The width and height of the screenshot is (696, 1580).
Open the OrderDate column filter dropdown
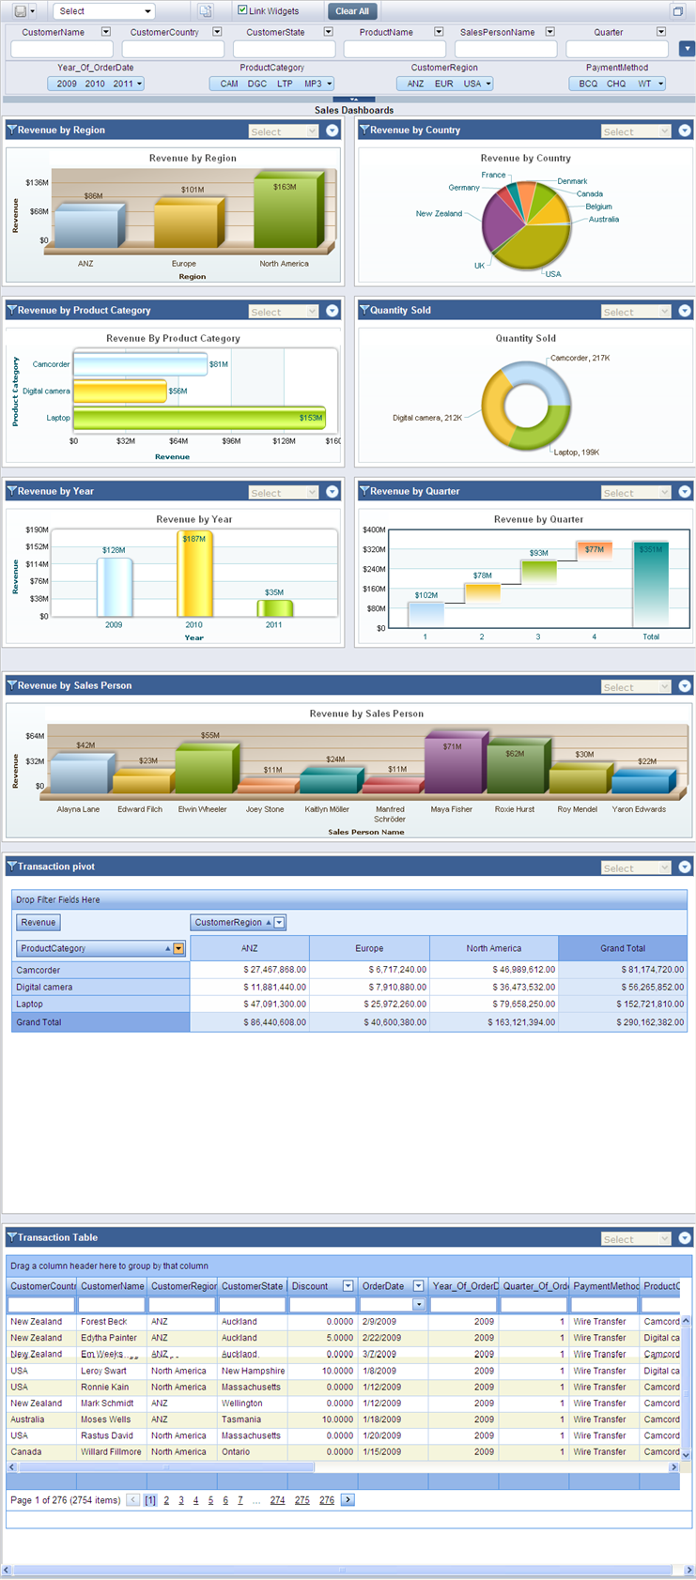click(419, 1304)
